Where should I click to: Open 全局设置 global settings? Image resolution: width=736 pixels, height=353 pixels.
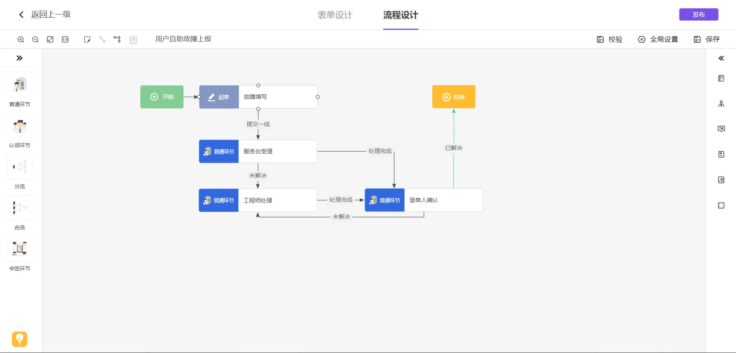coord(658,39)
